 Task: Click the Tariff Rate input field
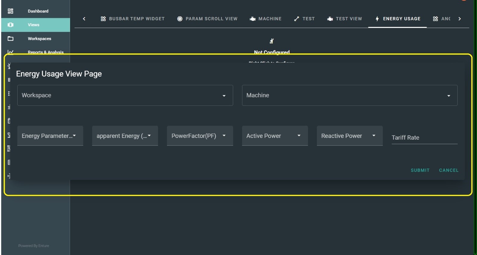pyautogui.click(x=425, y=137)
